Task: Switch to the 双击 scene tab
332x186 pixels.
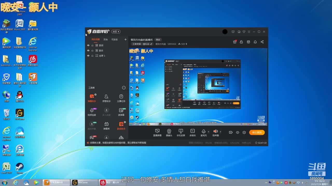Action: (106, 40)
